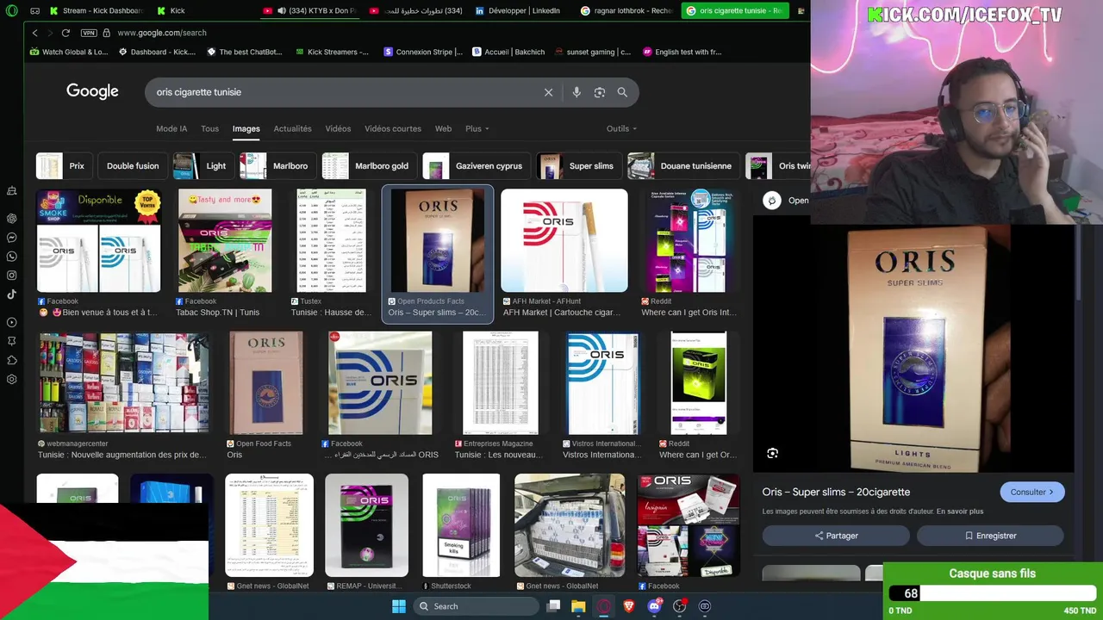1103x620 pixels.
Task: Filter images by the Super slims chip
Action: click(579, 166)
